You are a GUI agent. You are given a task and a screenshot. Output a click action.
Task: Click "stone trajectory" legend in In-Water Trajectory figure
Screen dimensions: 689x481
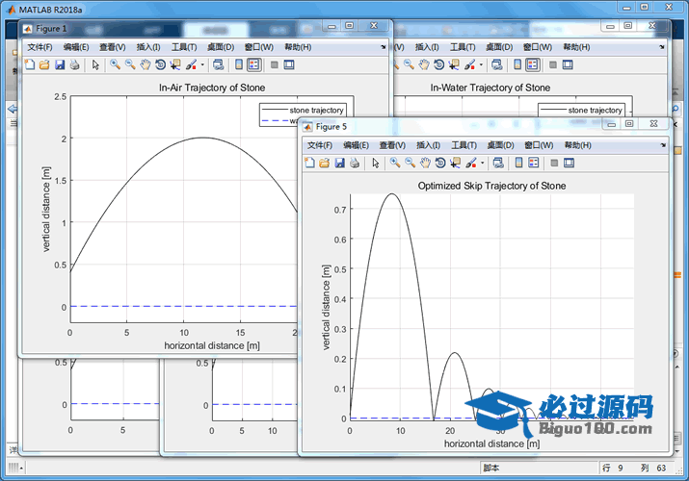pos(595,110)
